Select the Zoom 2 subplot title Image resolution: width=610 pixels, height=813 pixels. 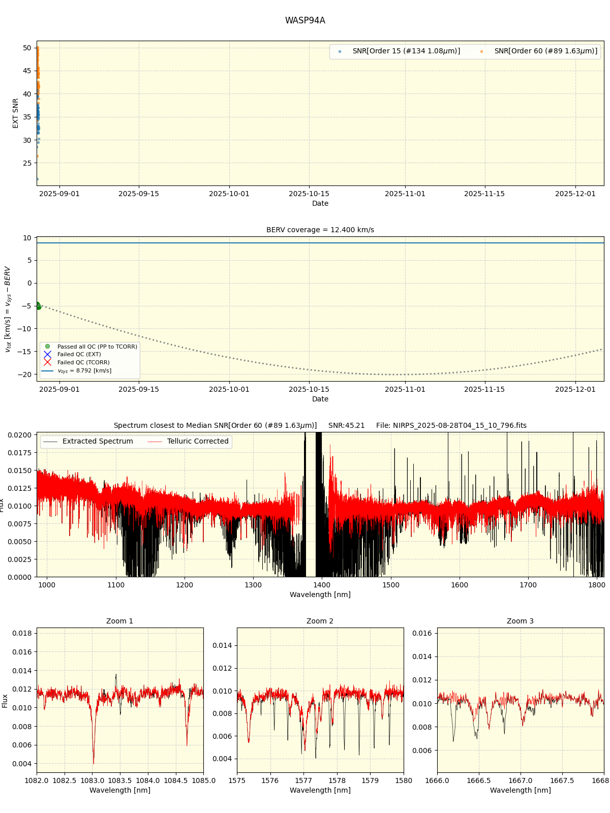coord(320,621)
